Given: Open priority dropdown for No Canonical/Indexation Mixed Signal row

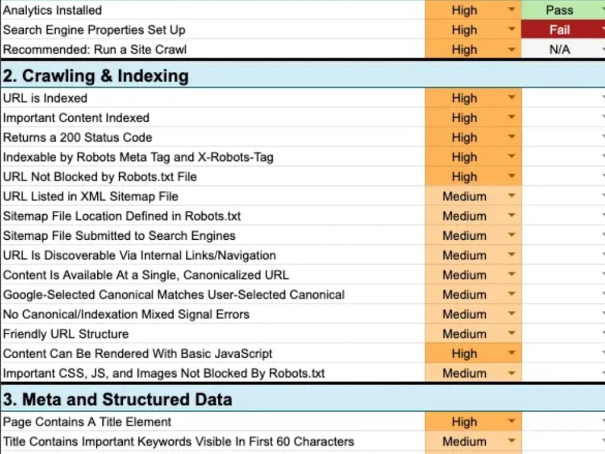Looking at the screenshot, I should pos(512,314).
